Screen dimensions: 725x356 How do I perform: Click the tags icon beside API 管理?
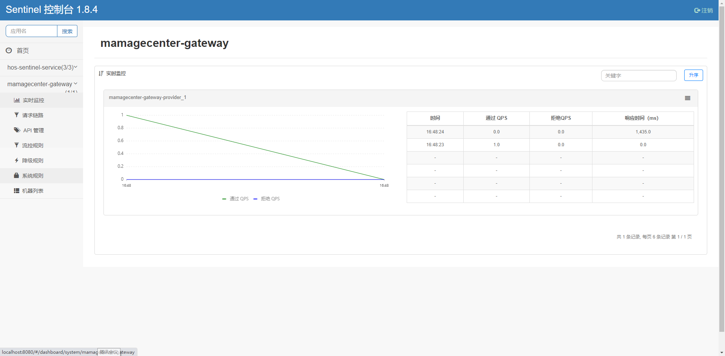[17, 130]
